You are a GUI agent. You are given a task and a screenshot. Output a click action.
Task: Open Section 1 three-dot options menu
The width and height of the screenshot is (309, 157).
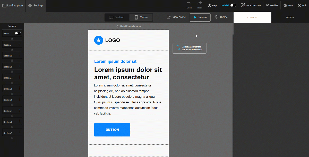pyautogui.click(x=19, y=44)
